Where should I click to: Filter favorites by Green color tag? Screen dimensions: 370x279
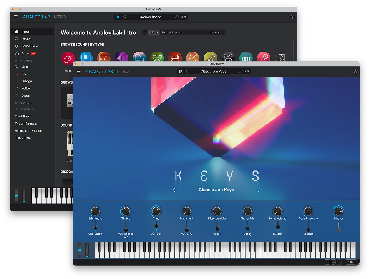pyautogui.click(x=25, y=95)
